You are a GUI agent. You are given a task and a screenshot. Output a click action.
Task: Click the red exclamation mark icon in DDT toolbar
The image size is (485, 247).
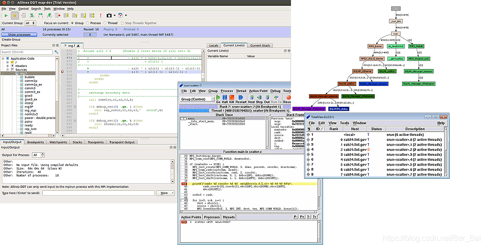click(100, 16)
